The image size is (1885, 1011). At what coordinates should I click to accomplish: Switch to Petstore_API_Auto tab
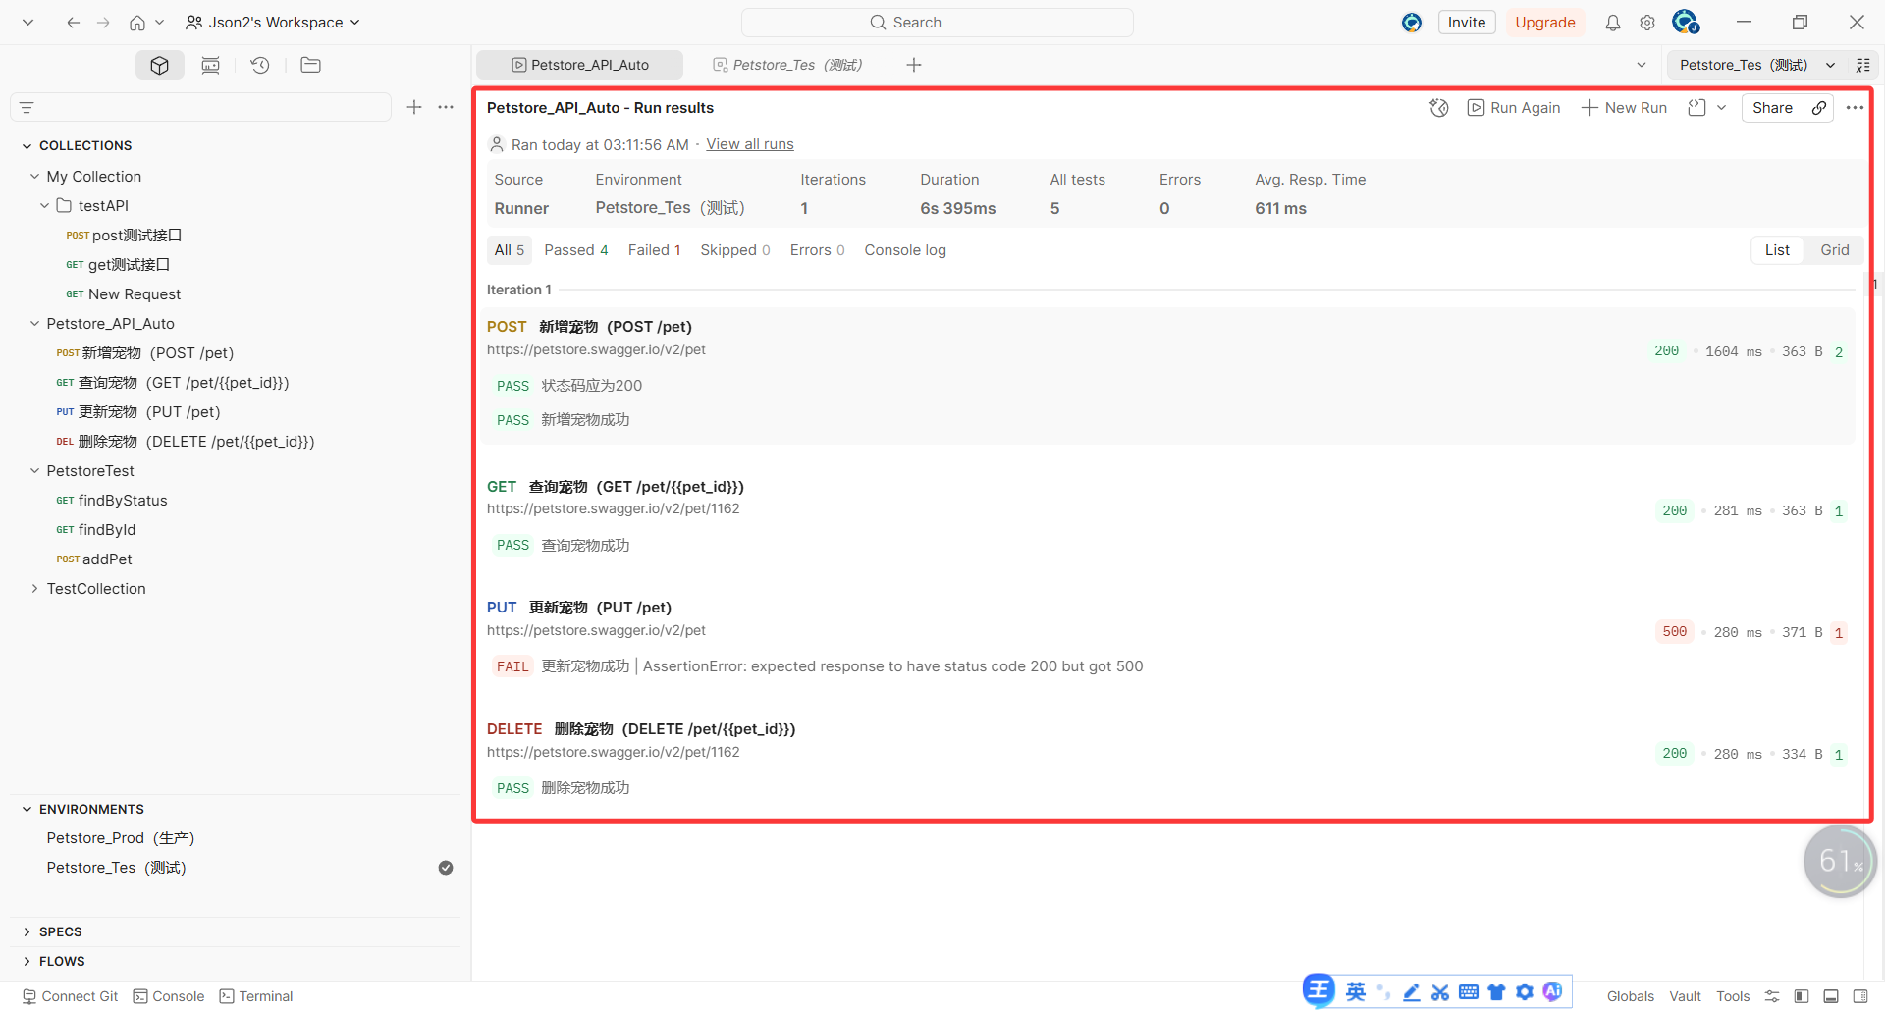580,65
